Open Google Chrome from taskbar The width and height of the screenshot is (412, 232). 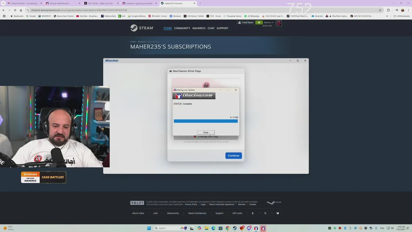[228, 228]
